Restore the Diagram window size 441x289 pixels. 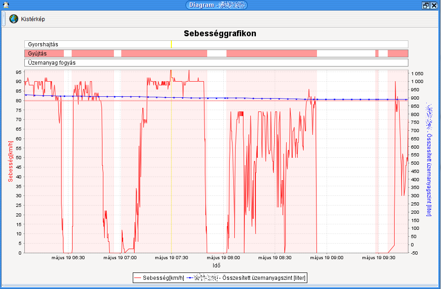[425, 6]
